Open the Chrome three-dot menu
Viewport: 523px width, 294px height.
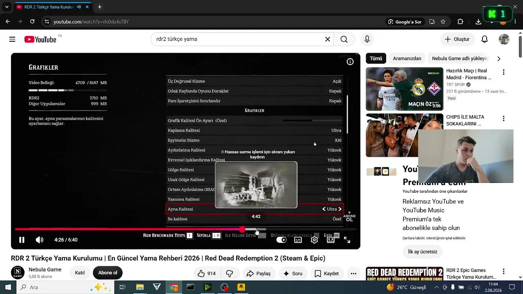pos(516,22)
